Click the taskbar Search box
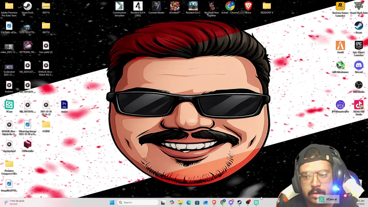 click(x=138, y=202)
